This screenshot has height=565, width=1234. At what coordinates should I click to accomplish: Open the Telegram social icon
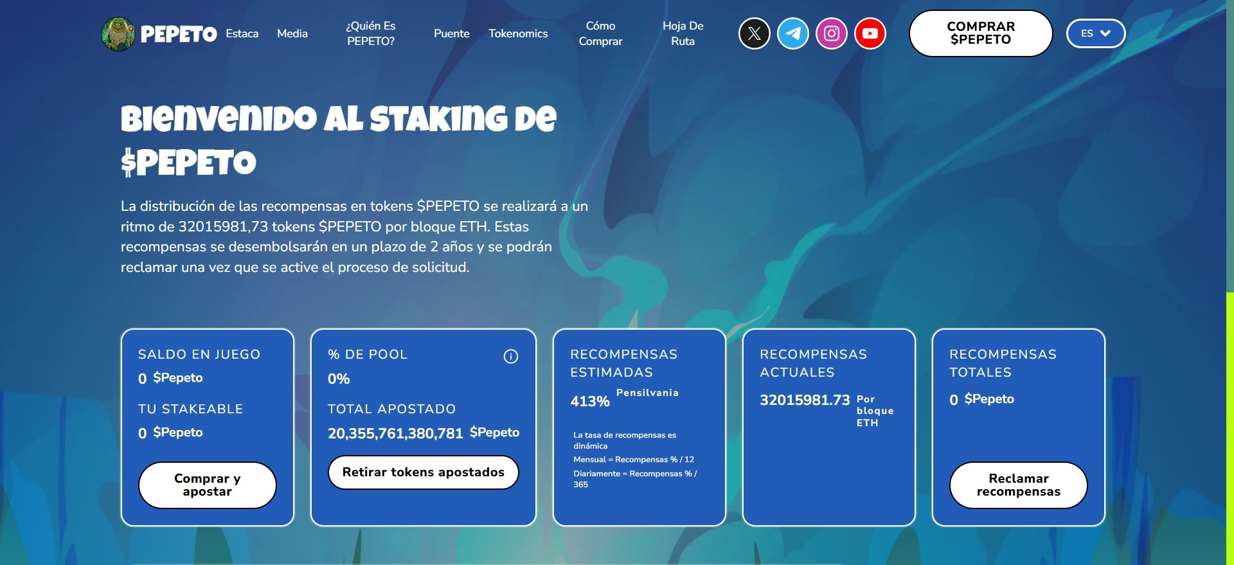[x=793, y=33]
